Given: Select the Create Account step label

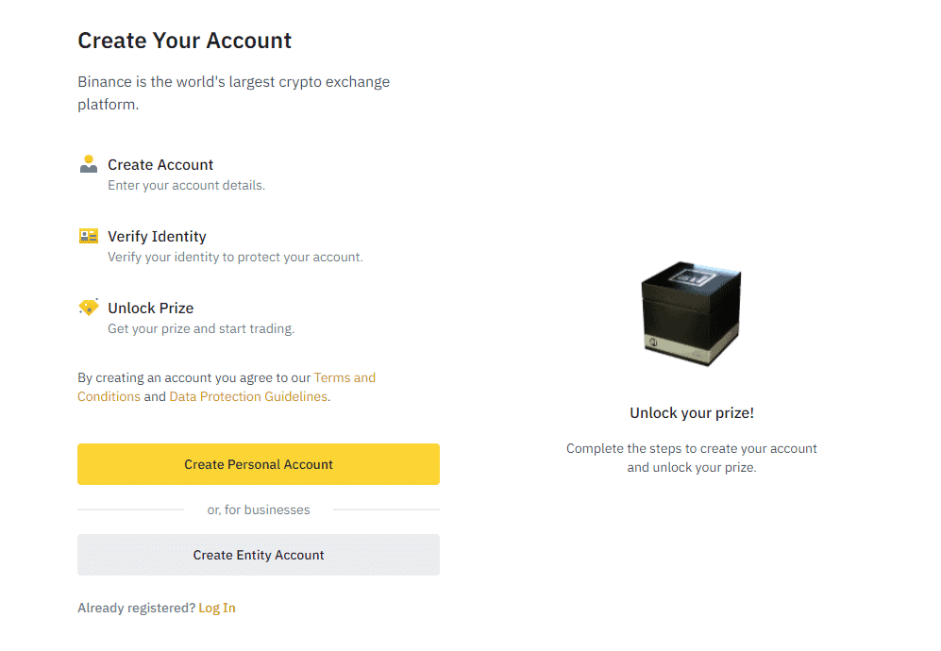Looking at the screenshot, I should tap(160, 164).
